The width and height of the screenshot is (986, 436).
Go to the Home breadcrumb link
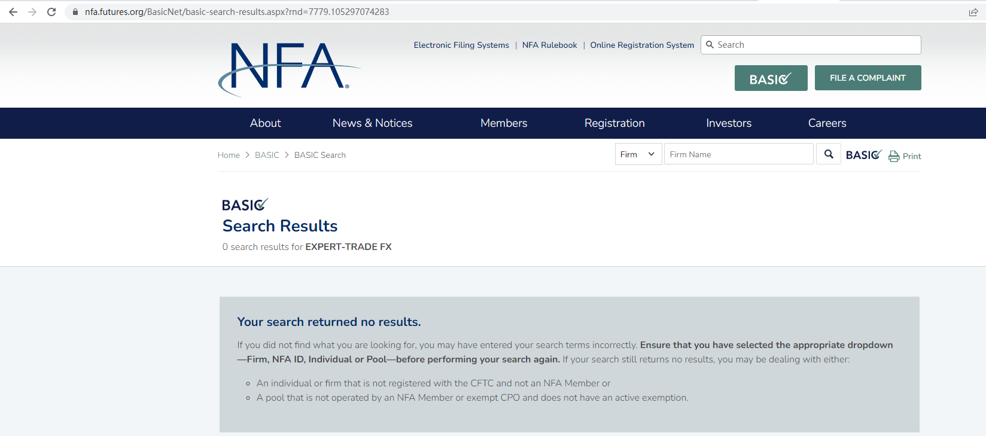click(229, 155)
